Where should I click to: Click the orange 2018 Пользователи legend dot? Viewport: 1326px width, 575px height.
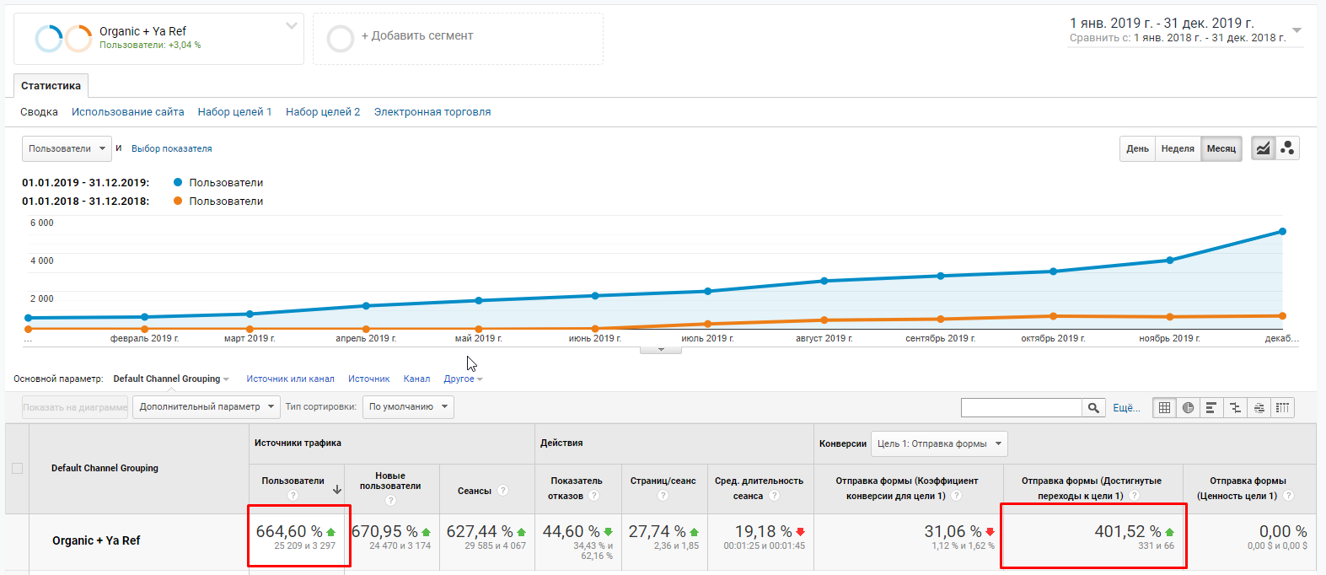click(178, 201)
